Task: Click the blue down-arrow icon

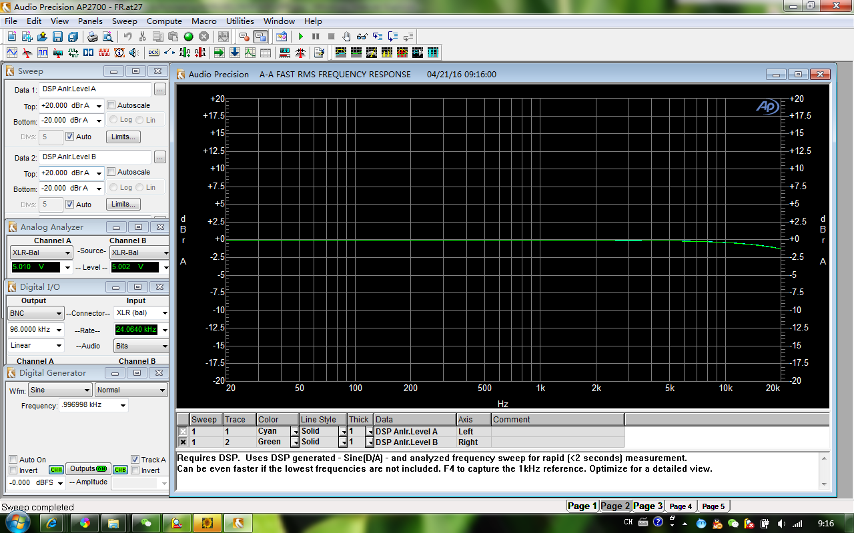Action: click(234, 53)
